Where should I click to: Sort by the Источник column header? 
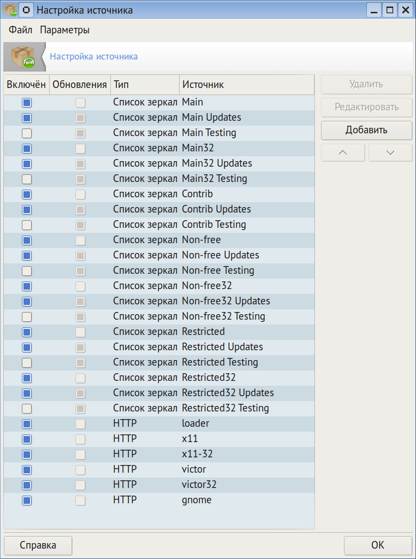tap(247, 85)
